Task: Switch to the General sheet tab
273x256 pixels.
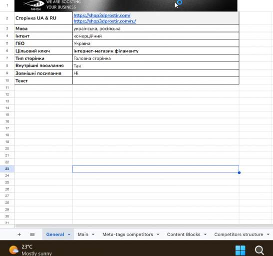Action: coord(55,234)
